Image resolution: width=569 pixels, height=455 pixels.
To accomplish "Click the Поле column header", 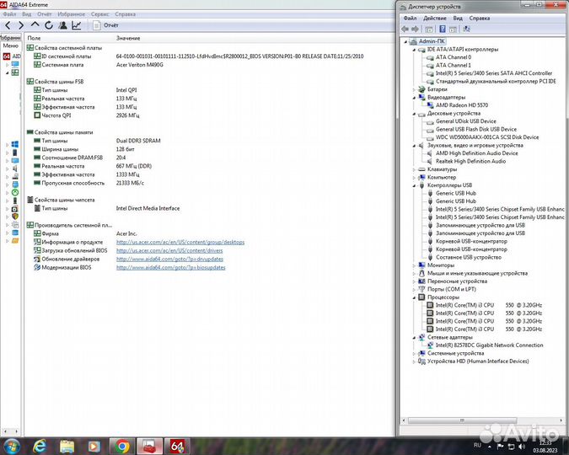I will coord(34,38).
